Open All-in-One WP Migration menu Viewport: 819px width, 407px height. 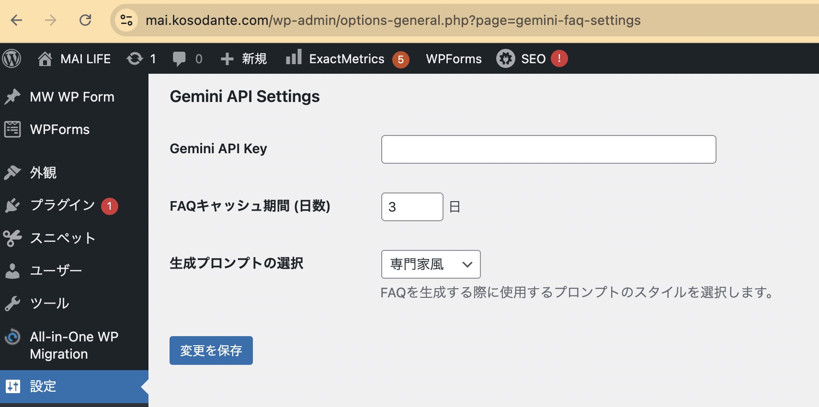pyautogui.click(x=74, y=345)
